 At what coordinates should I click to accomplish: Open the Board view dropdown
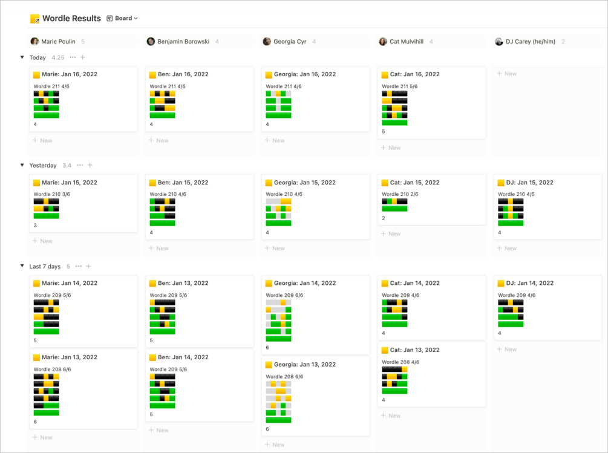coord(122,18)
